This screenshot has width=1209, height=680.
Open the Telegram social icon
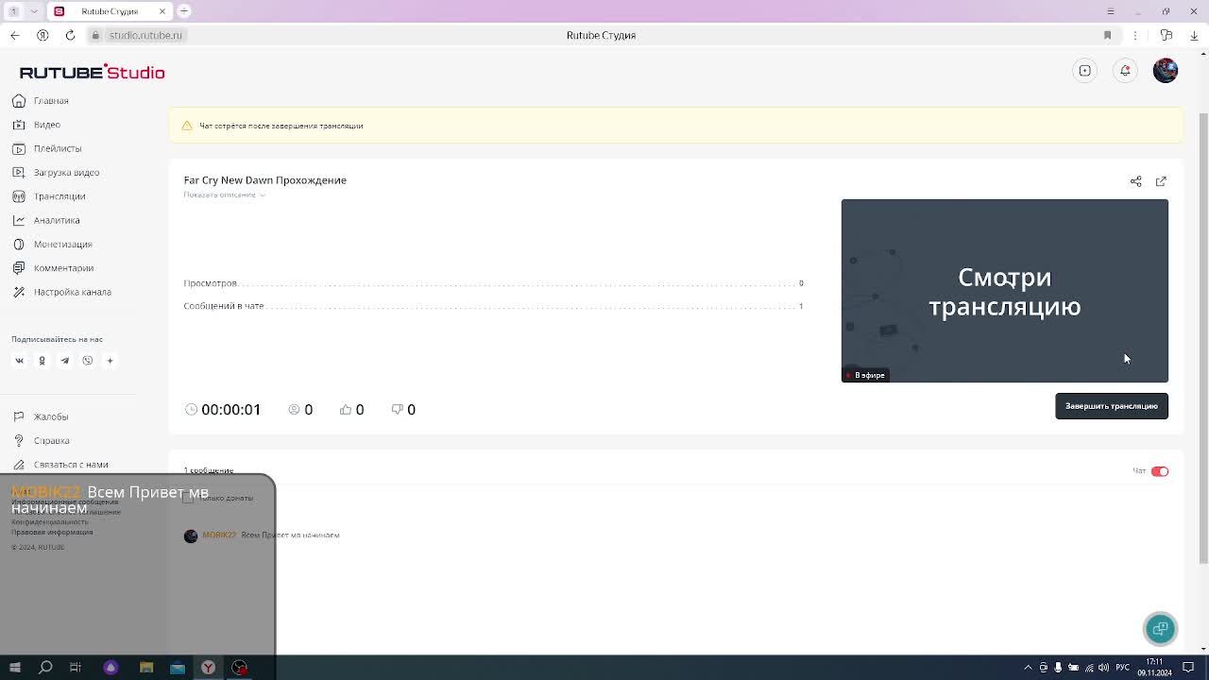tap(64, 360)
